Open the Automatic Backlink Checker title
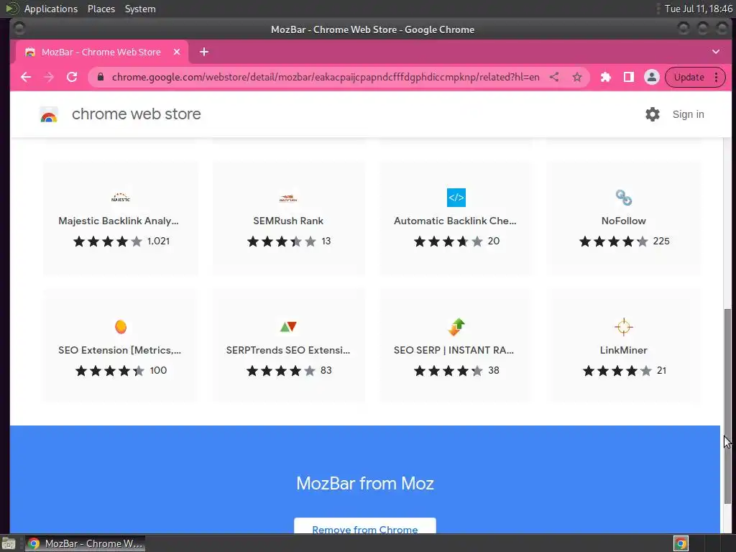Image resolution: width=736 pixels, height=552 pixels. click(x=455, y=221)
